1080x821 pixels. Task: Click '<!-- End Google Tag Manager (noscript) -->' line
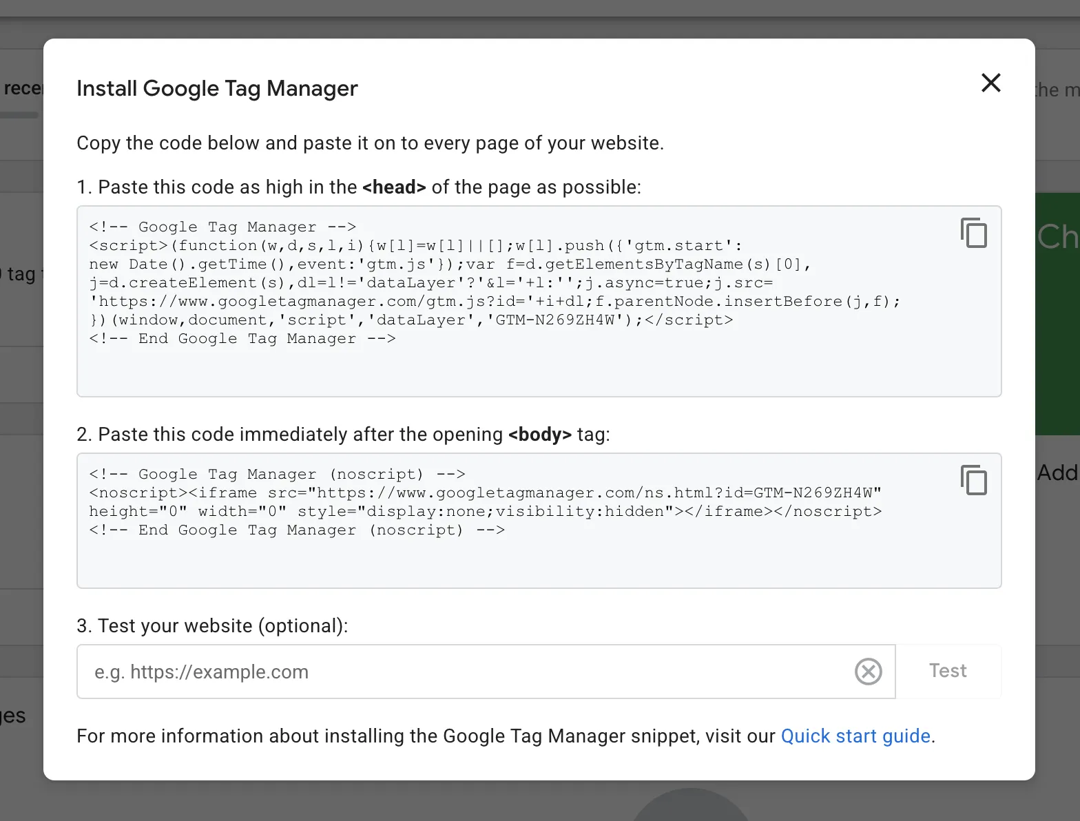[297, 530]
